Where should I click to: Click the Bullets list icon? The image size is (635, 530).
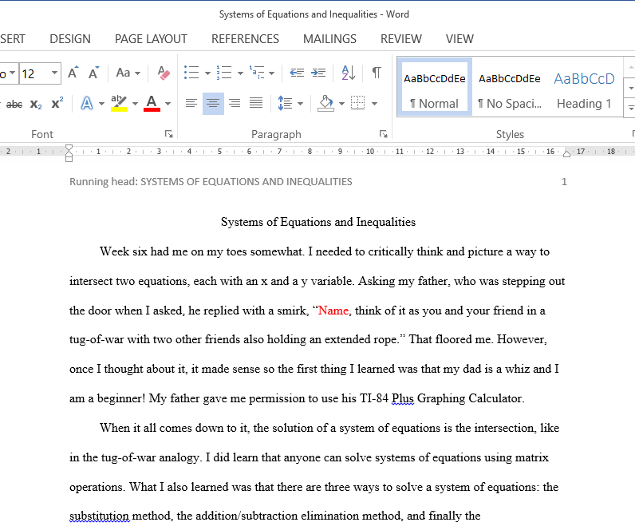coord(191,73)
